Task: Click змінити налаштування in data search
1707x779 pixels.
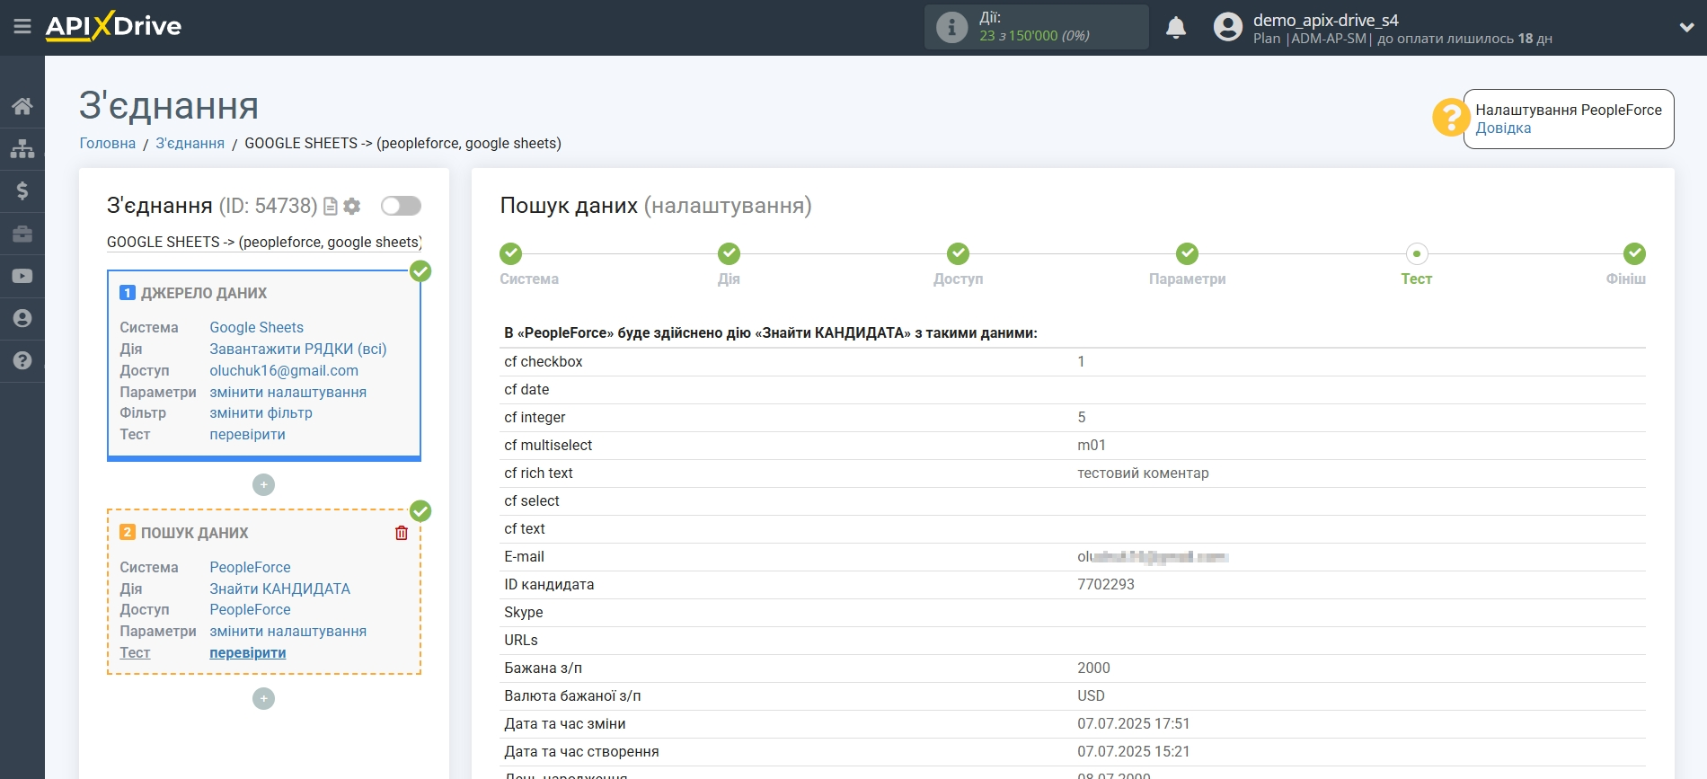Action: point(287,632)
